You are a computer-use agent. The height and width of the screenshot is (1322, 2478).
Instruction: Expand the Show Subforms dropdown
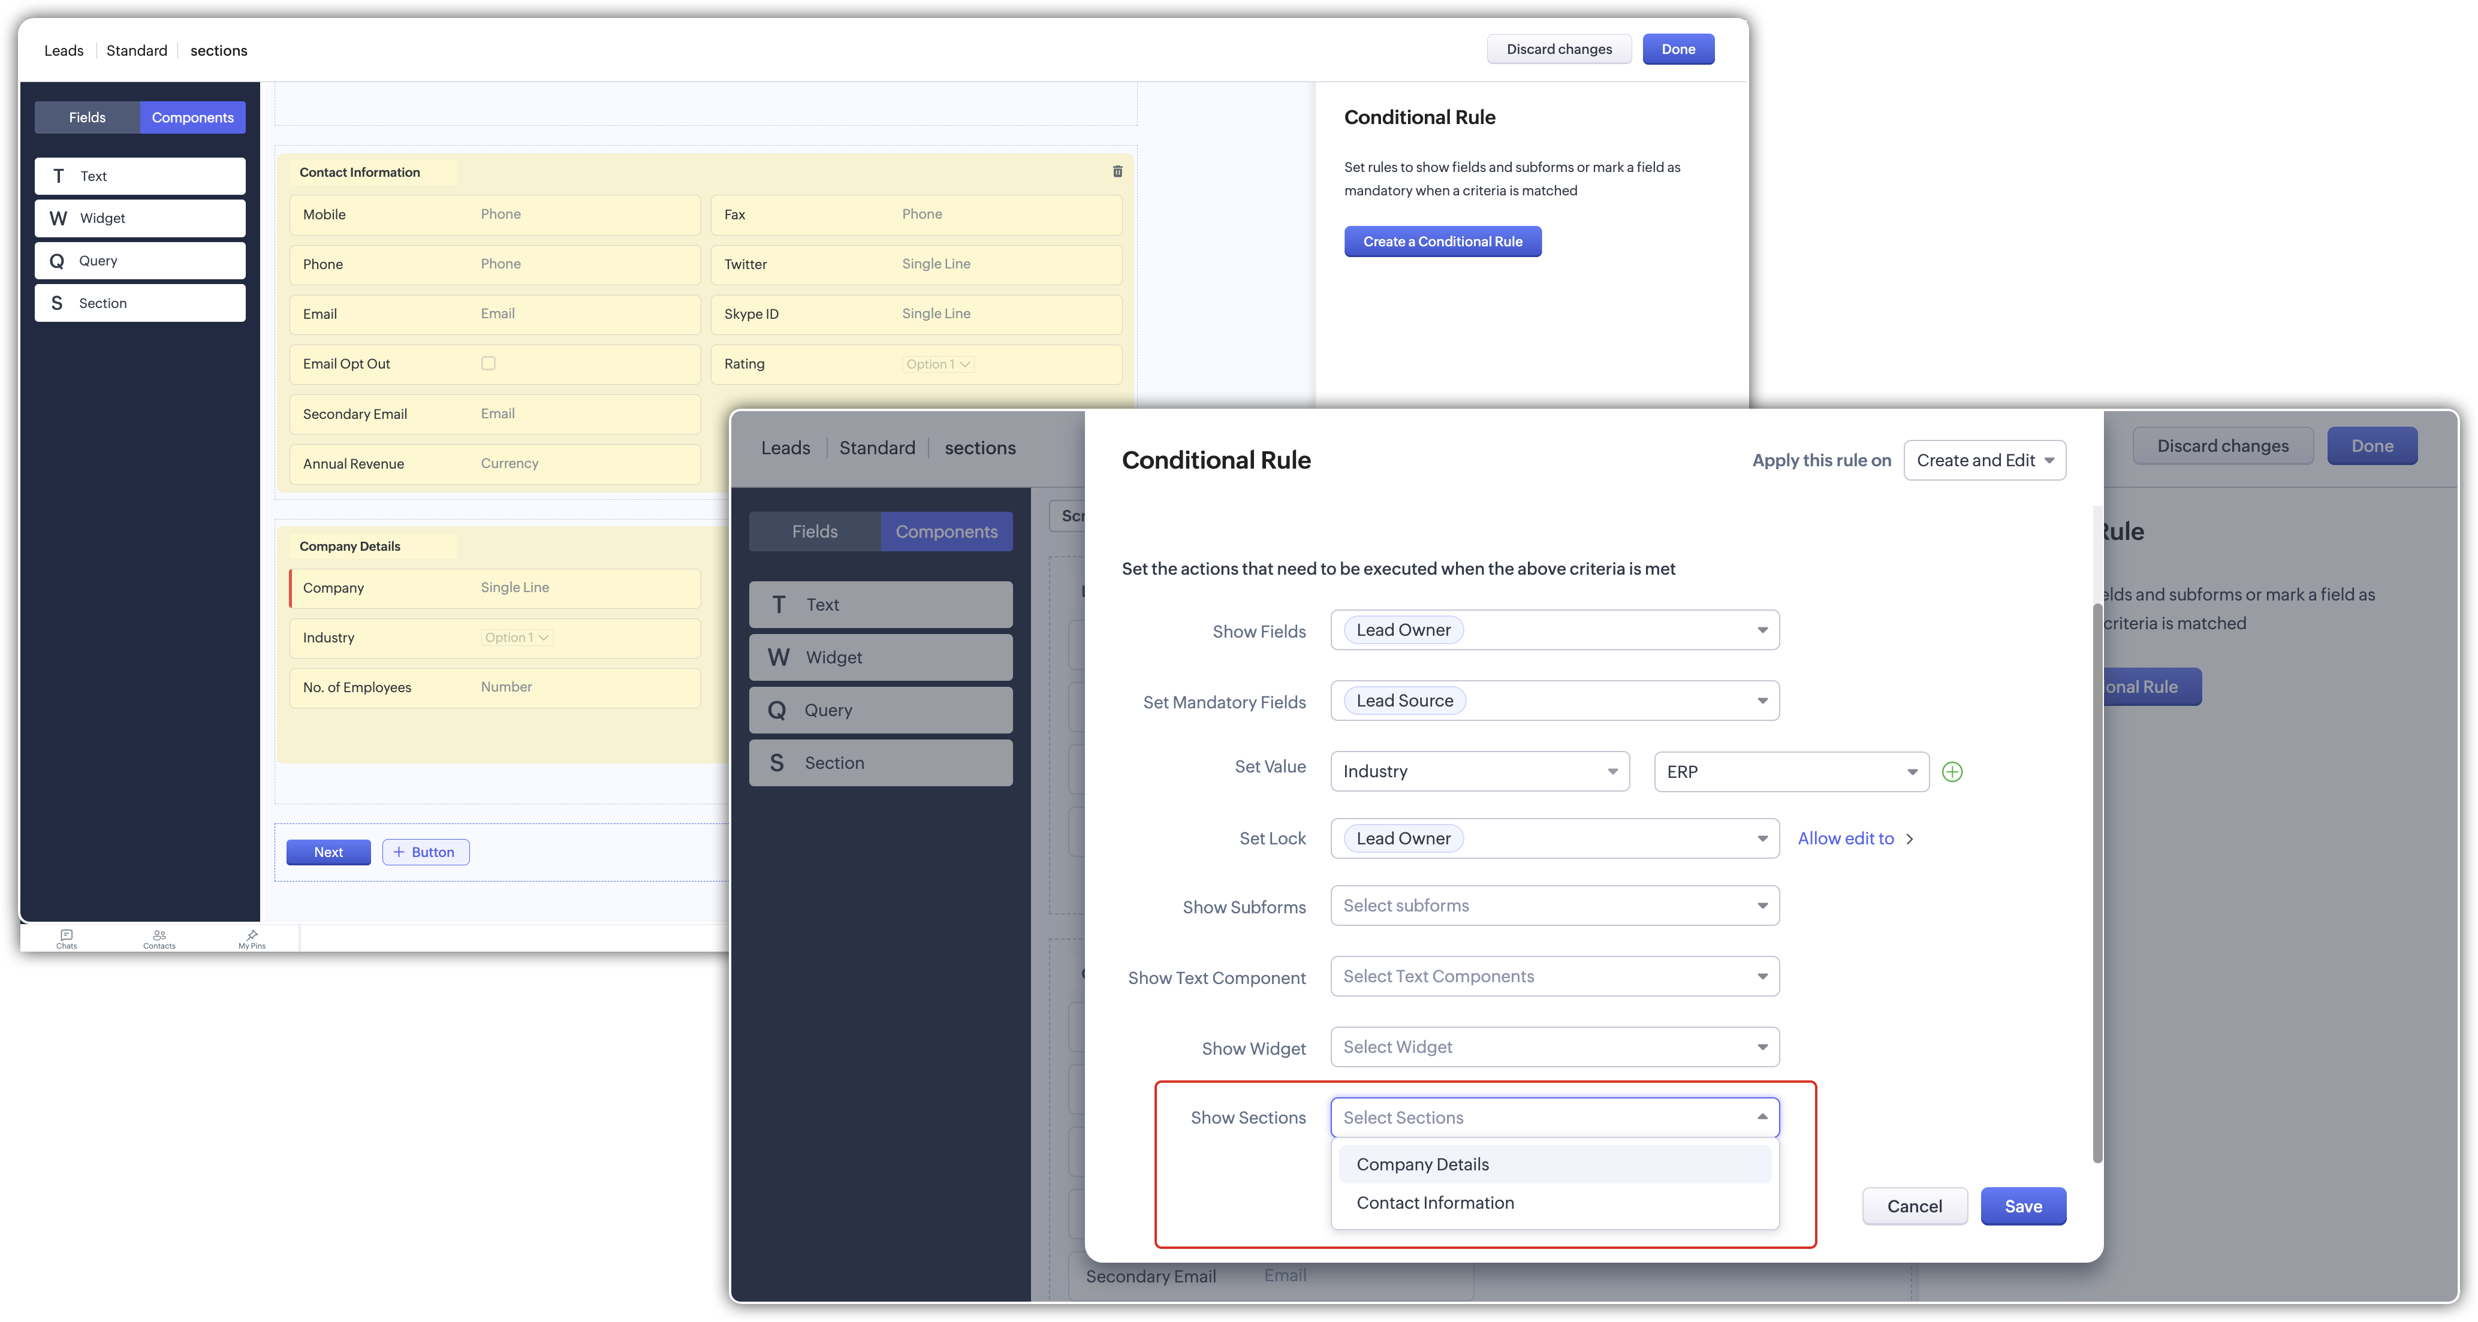tap(1554, 906)
